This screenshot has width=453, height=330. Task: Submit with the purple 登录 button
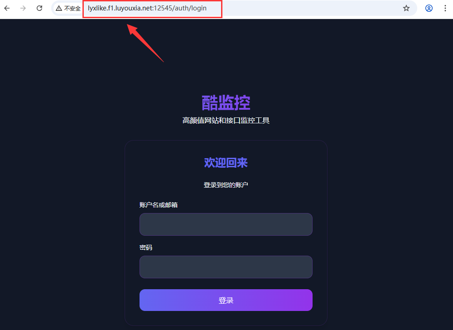pyautogui.click(x=226, y=300)
